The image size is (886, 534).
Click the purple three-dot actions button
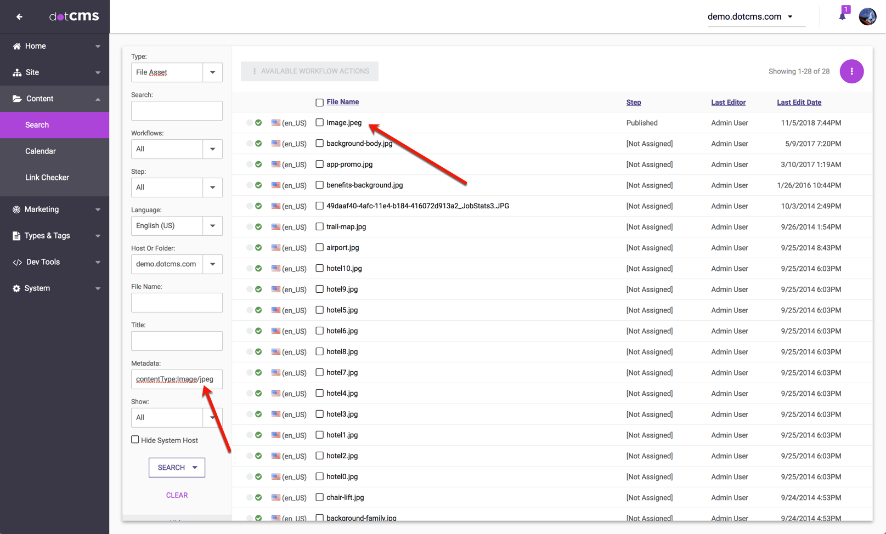851,71
